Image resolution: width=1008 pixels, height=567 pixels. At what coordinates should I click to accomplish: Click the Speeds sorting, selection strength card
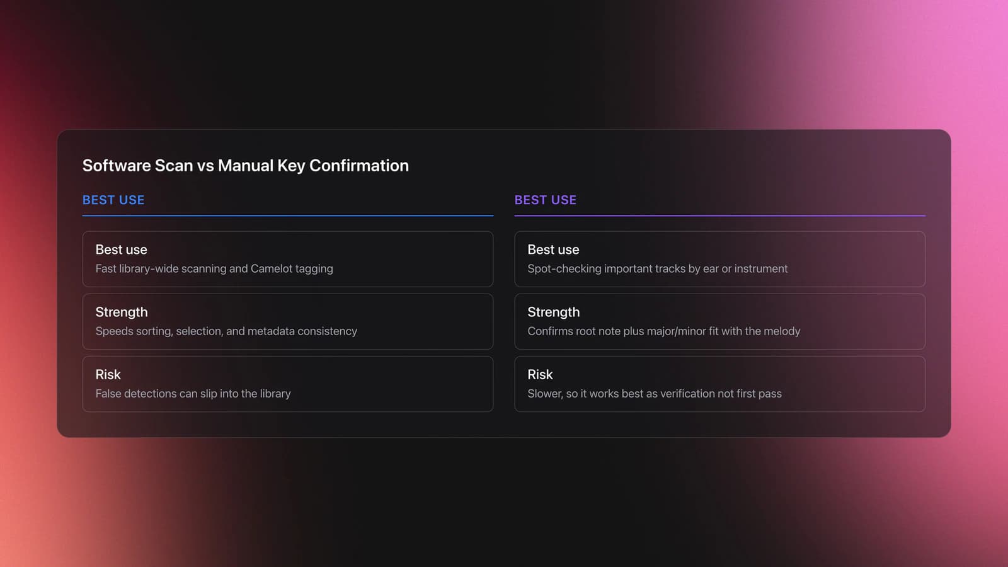(288, 321)
